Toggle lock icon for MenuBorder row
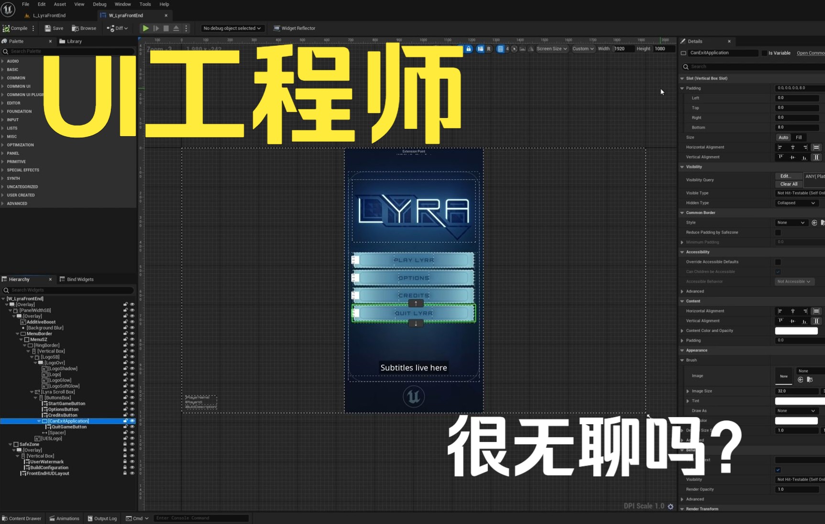825x524 pixels. [x=125, y=334]
